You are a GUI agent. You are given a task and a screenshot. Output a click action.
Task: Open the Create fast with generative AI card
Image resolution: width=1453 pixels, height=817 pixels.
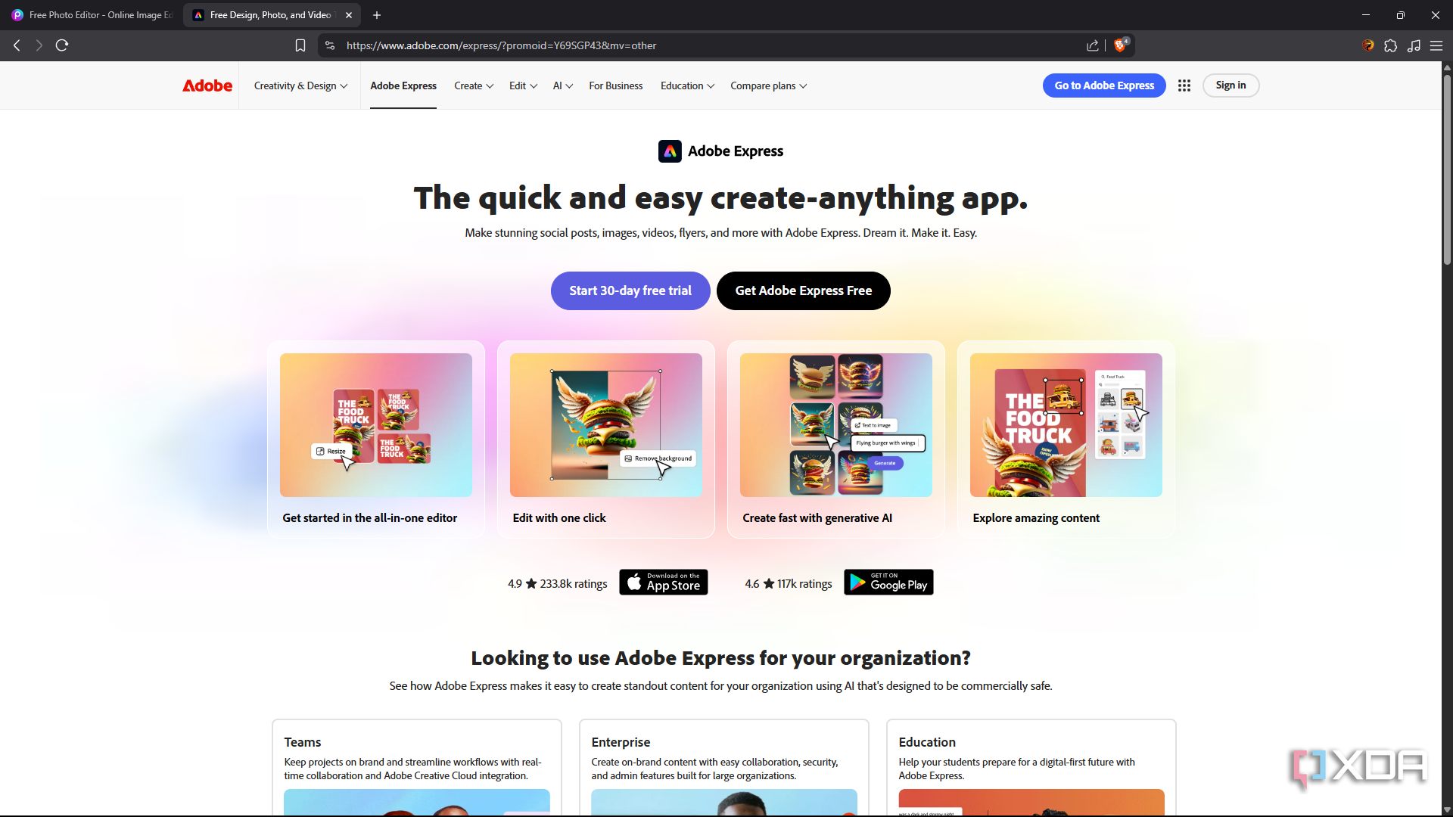pos(836,440)
